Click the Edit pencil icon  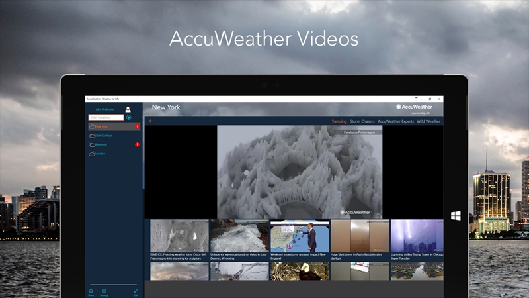(136, 292)
